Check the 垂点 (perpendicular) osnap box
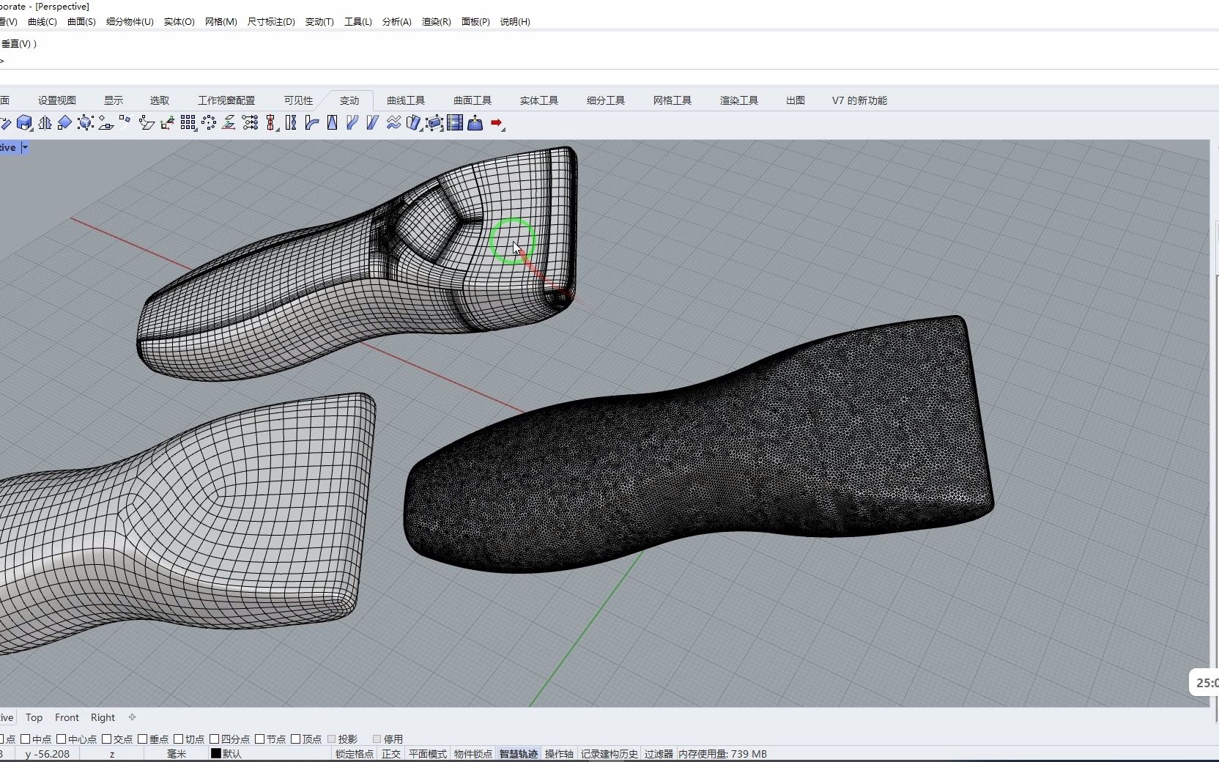The height and width of the screenshot is (762, 1219). [143, 739]
